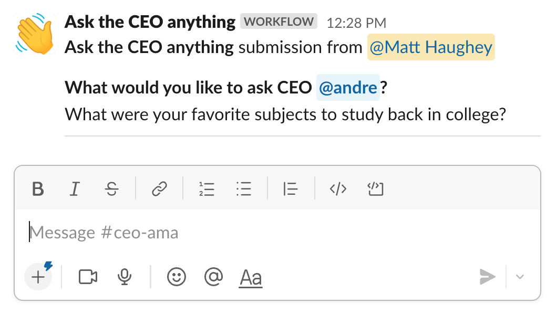Open the plus attachments and shortcuts menu
This screenshot has height=314, width=557.
[x=38, y=277]
